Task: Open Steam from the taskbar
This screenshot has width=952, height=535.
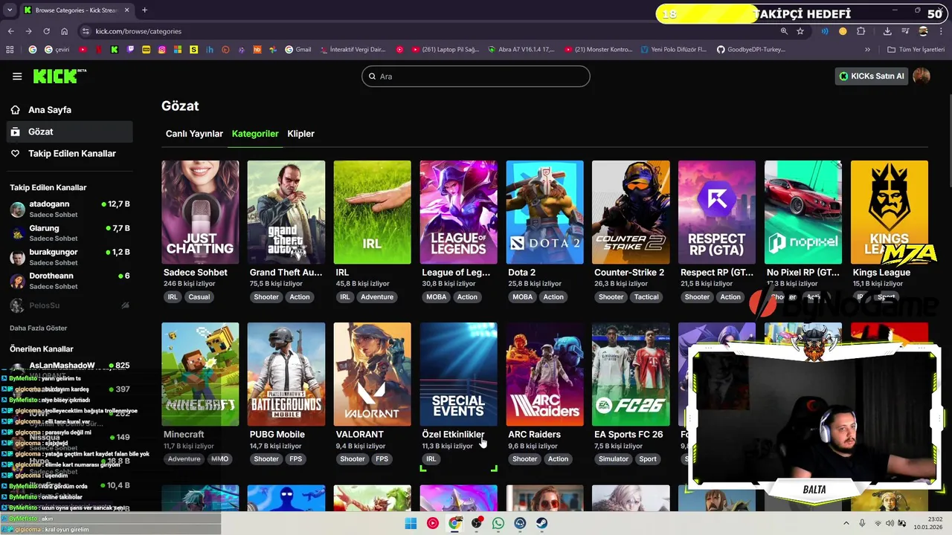Action: point(542,523)
